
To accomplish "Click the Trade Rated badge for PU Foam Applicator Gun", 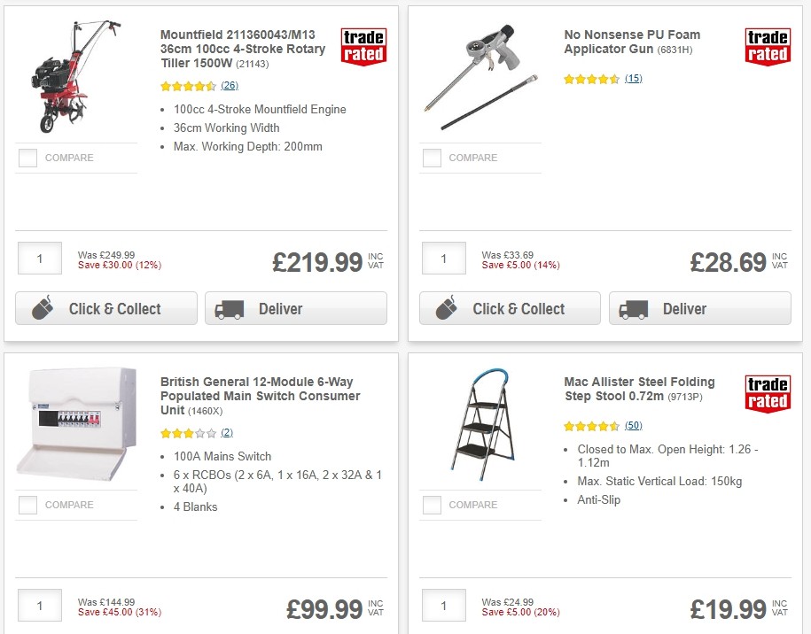I will pyautogui.click(x=768, y=45).
